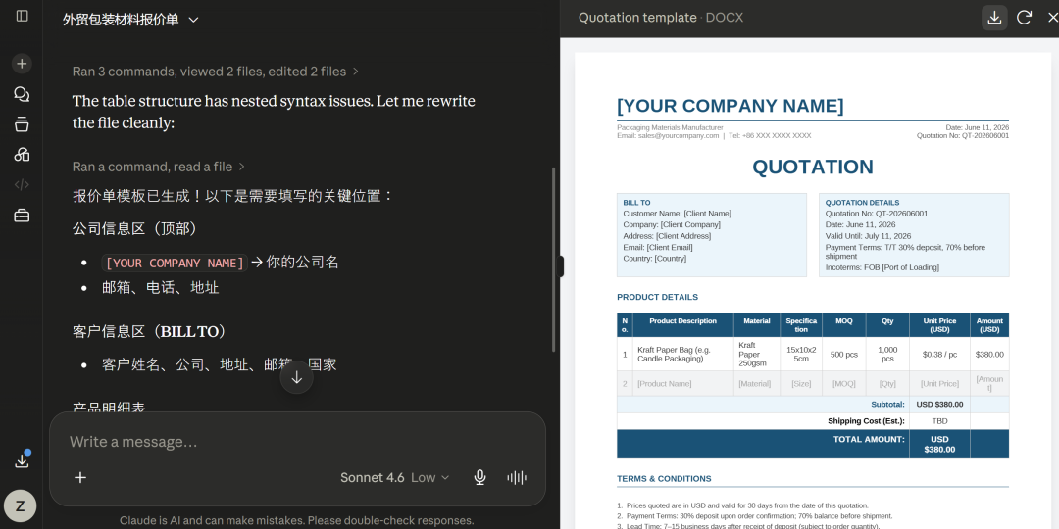Click the $0.38 / pc unit price cell

pos(939,355)
